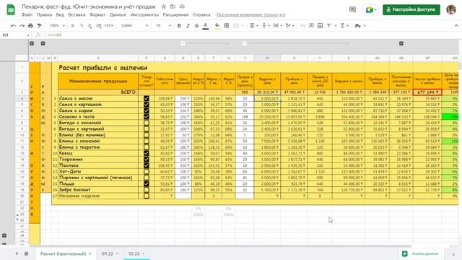Expand the collapsed column group near column A

click(32, 43)
